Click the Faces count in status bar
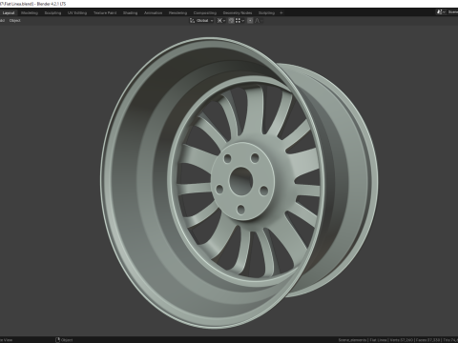458x343 pixels. [428, 340]
